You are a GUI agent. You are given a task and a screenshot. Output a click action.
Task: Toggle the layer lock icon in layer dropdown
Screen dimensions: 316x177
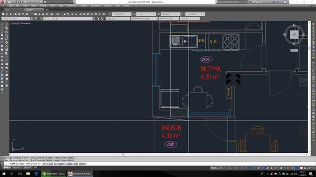(53, 19)
